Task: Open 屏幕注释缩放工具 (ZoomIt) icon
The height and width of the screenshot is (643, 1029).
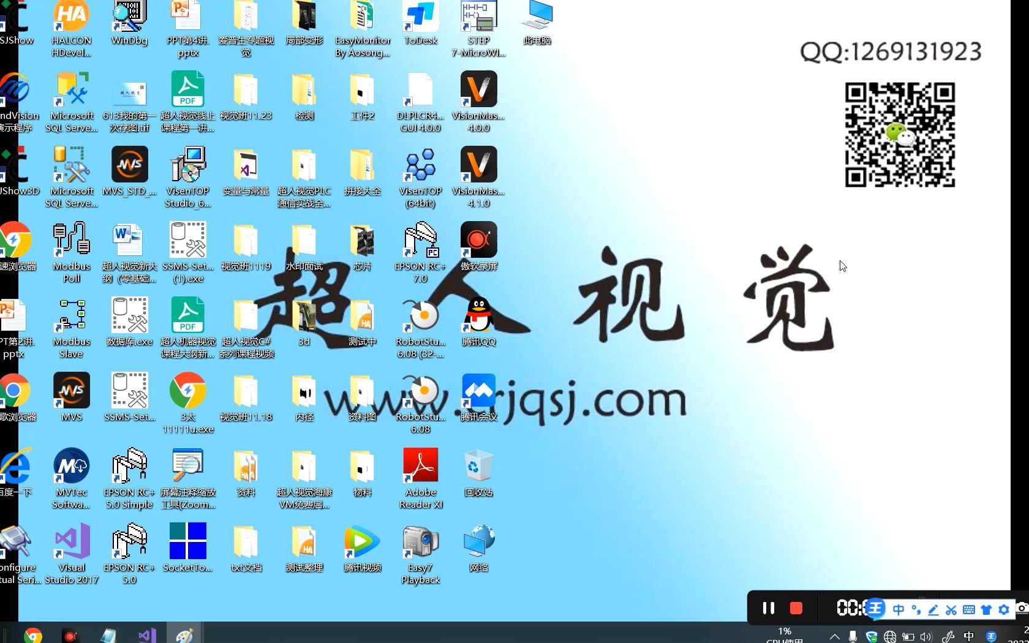Action: (187, 478)
